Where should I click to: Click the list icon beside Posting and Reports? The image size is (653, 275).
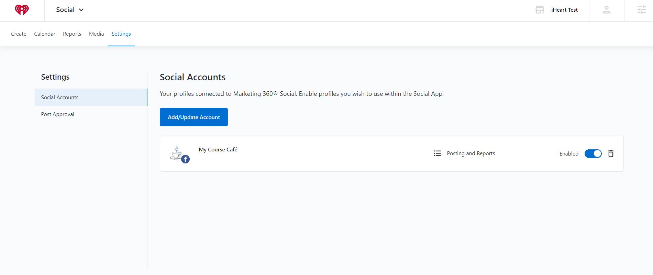438,153
